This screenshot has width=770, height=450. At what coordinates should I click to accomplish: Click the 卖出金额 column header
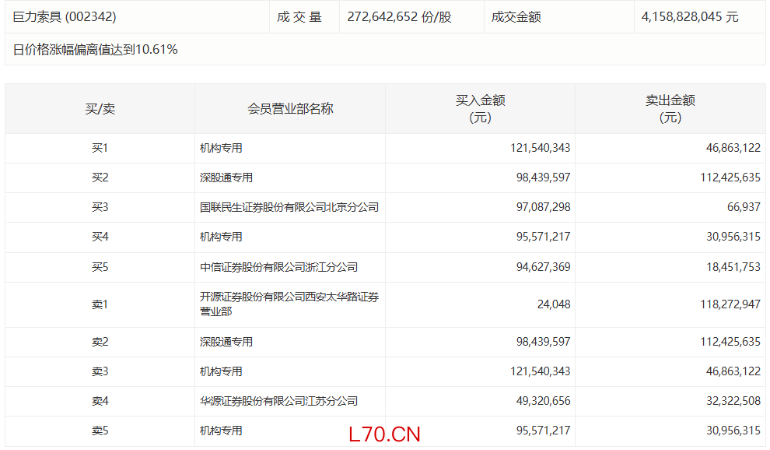(670, 109)
